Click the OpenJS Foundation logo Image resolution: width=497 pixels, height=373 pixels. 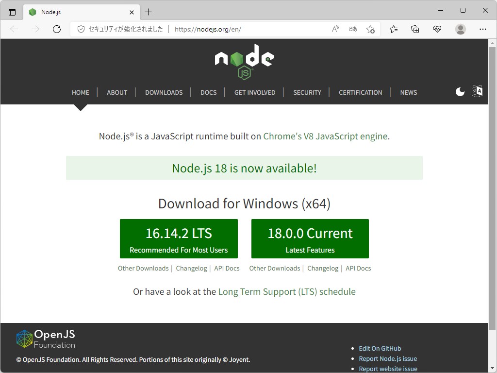pos(46,339)
